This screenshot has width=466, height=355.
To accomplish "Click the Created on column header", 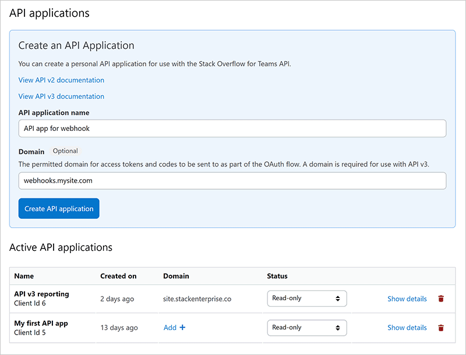I will pyautogui.click(x=118, y=276).
